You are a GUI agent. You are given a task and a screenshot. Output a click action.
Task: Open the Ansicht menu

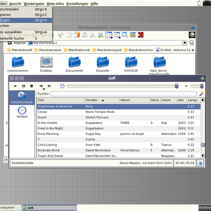[15, 4]
